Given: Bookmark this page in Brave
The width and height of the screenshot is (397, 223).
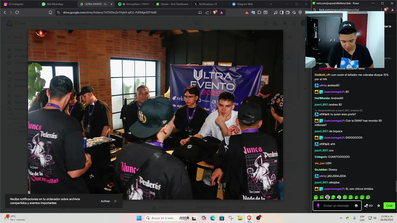Looking at the screenshot, I should pyautogui.click(x=50, y=12).
